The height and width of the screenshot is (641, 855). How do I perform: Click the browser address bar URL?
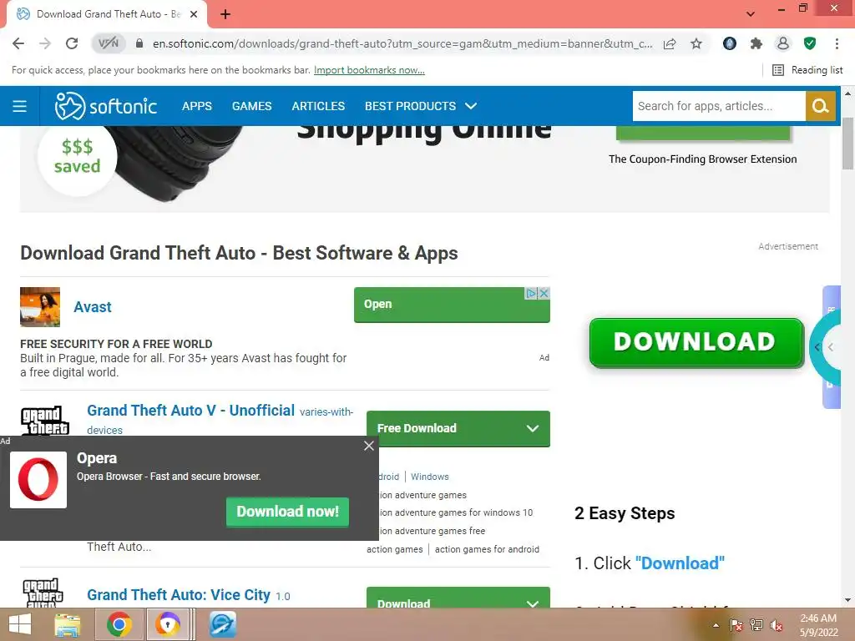(402, 43)
